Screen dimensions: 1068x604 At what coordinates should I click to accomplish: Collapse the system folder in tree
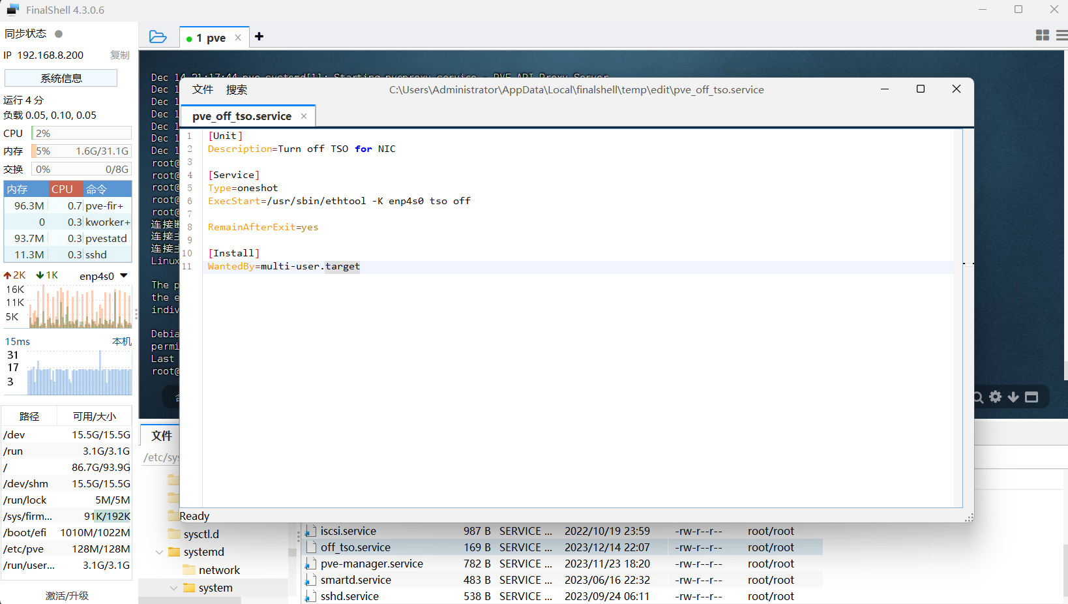[x=173, y=588]
